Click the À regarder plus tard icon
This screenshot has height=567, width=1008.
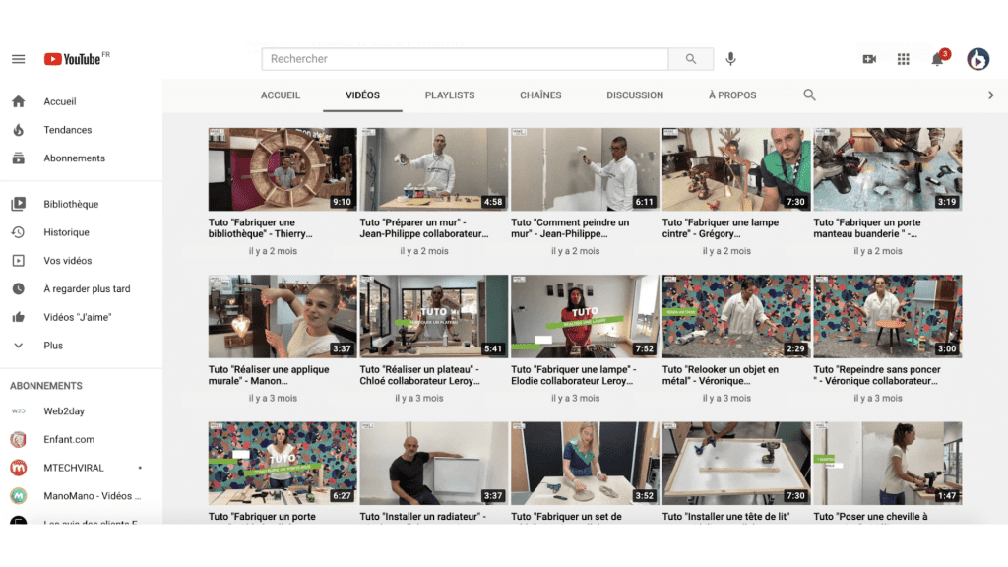pyautogui.click(x=18, y=288)
